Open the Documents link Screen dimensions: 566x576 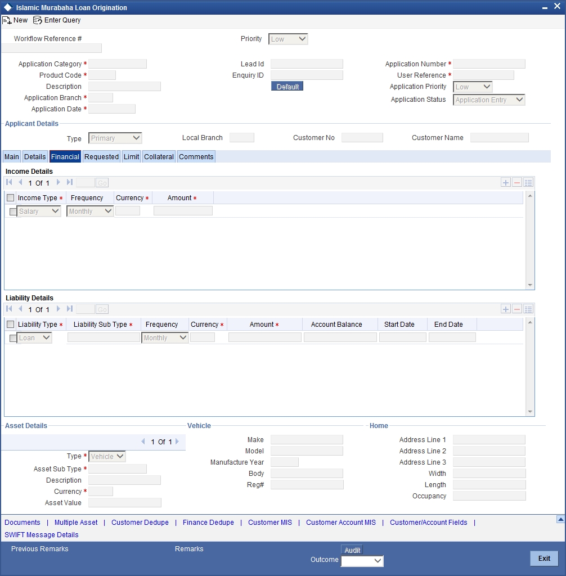(x=23, y=523)
